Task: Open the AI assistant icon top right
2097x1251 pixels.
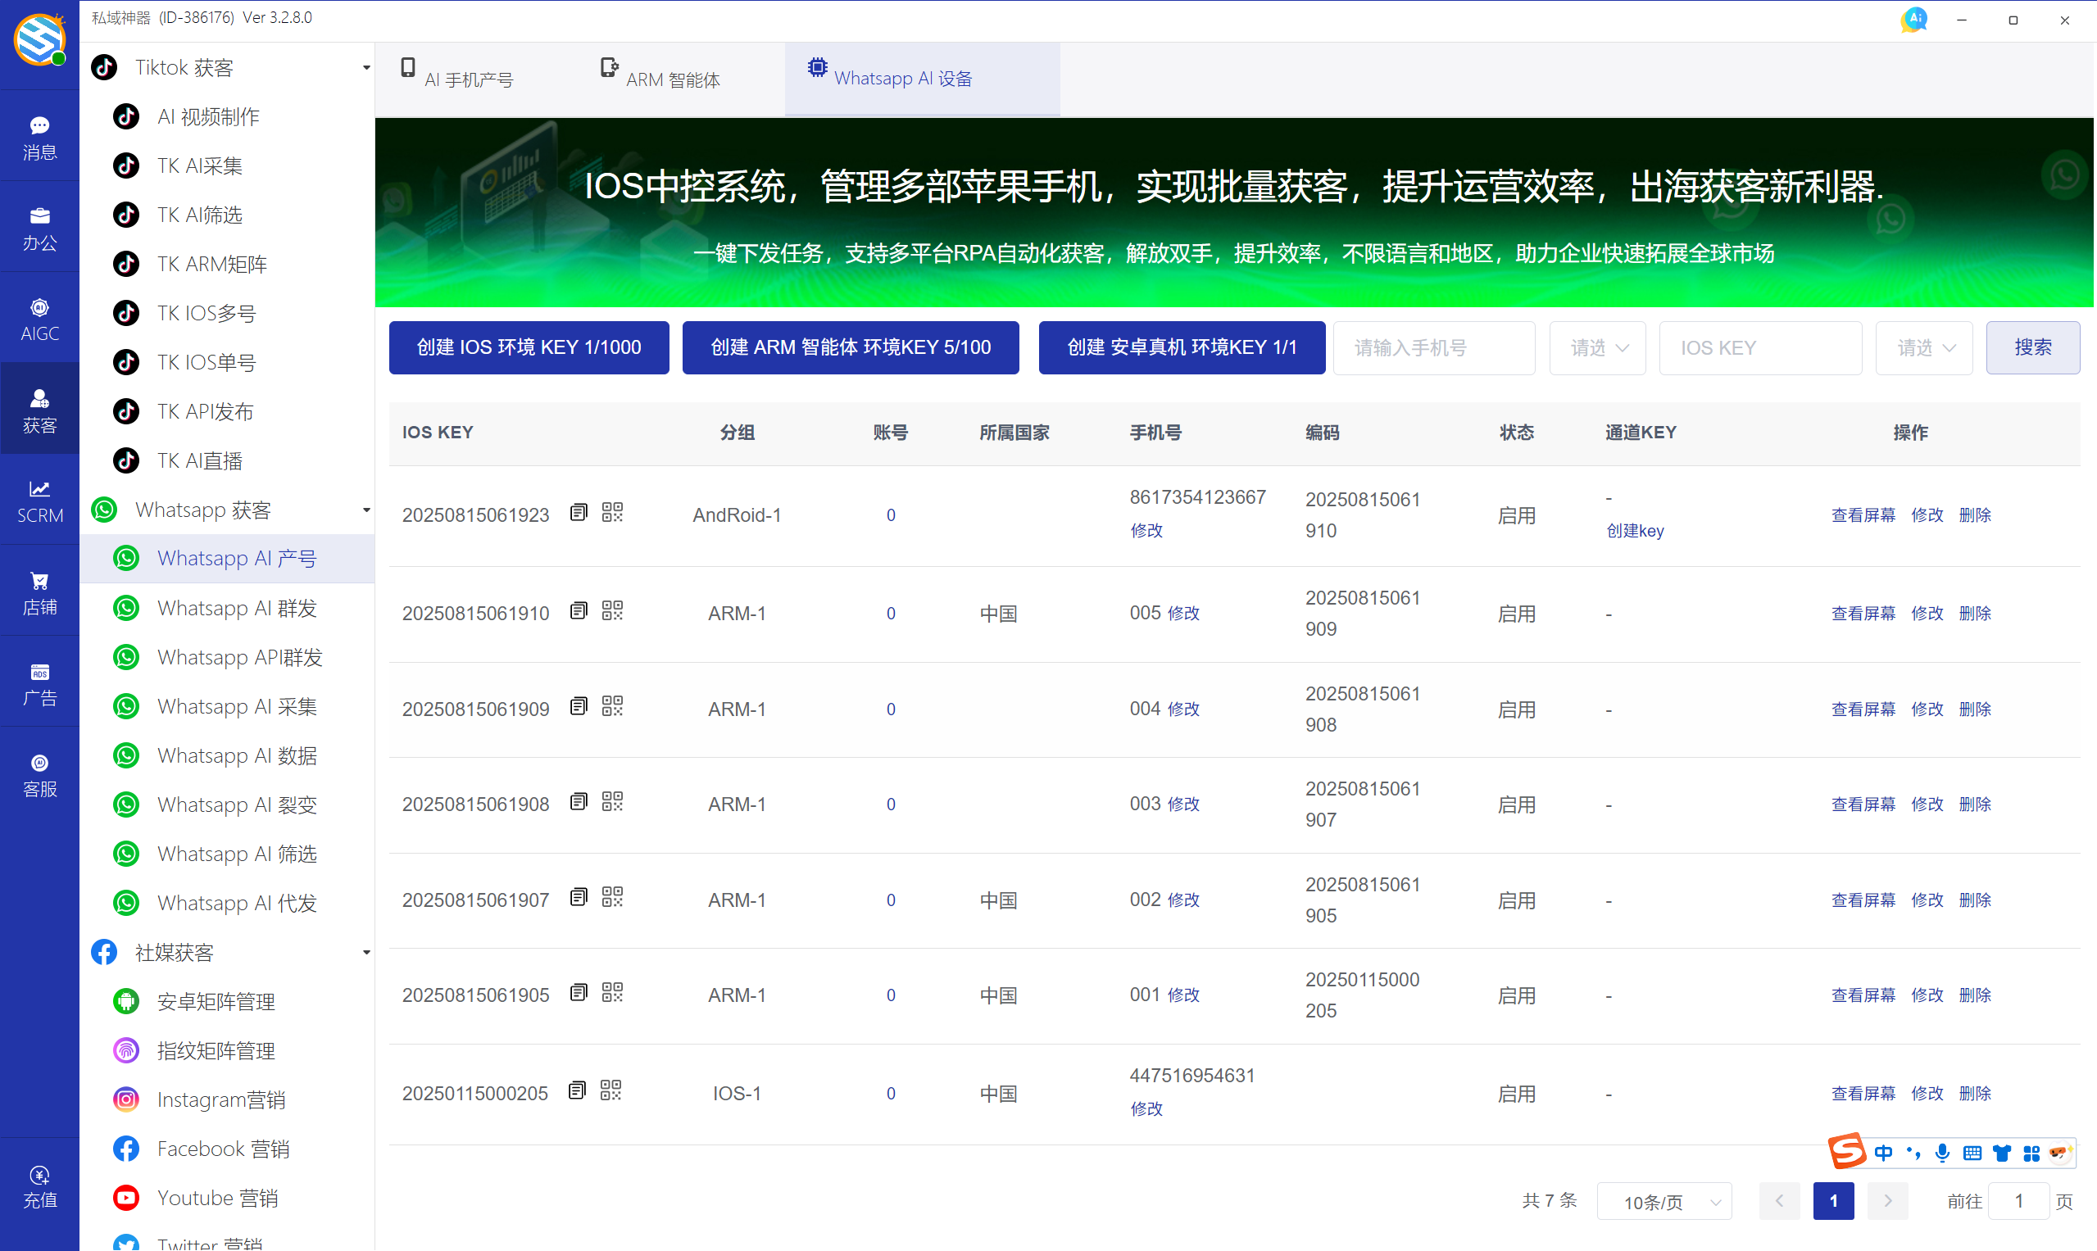Action: (x=1913, y=19)
